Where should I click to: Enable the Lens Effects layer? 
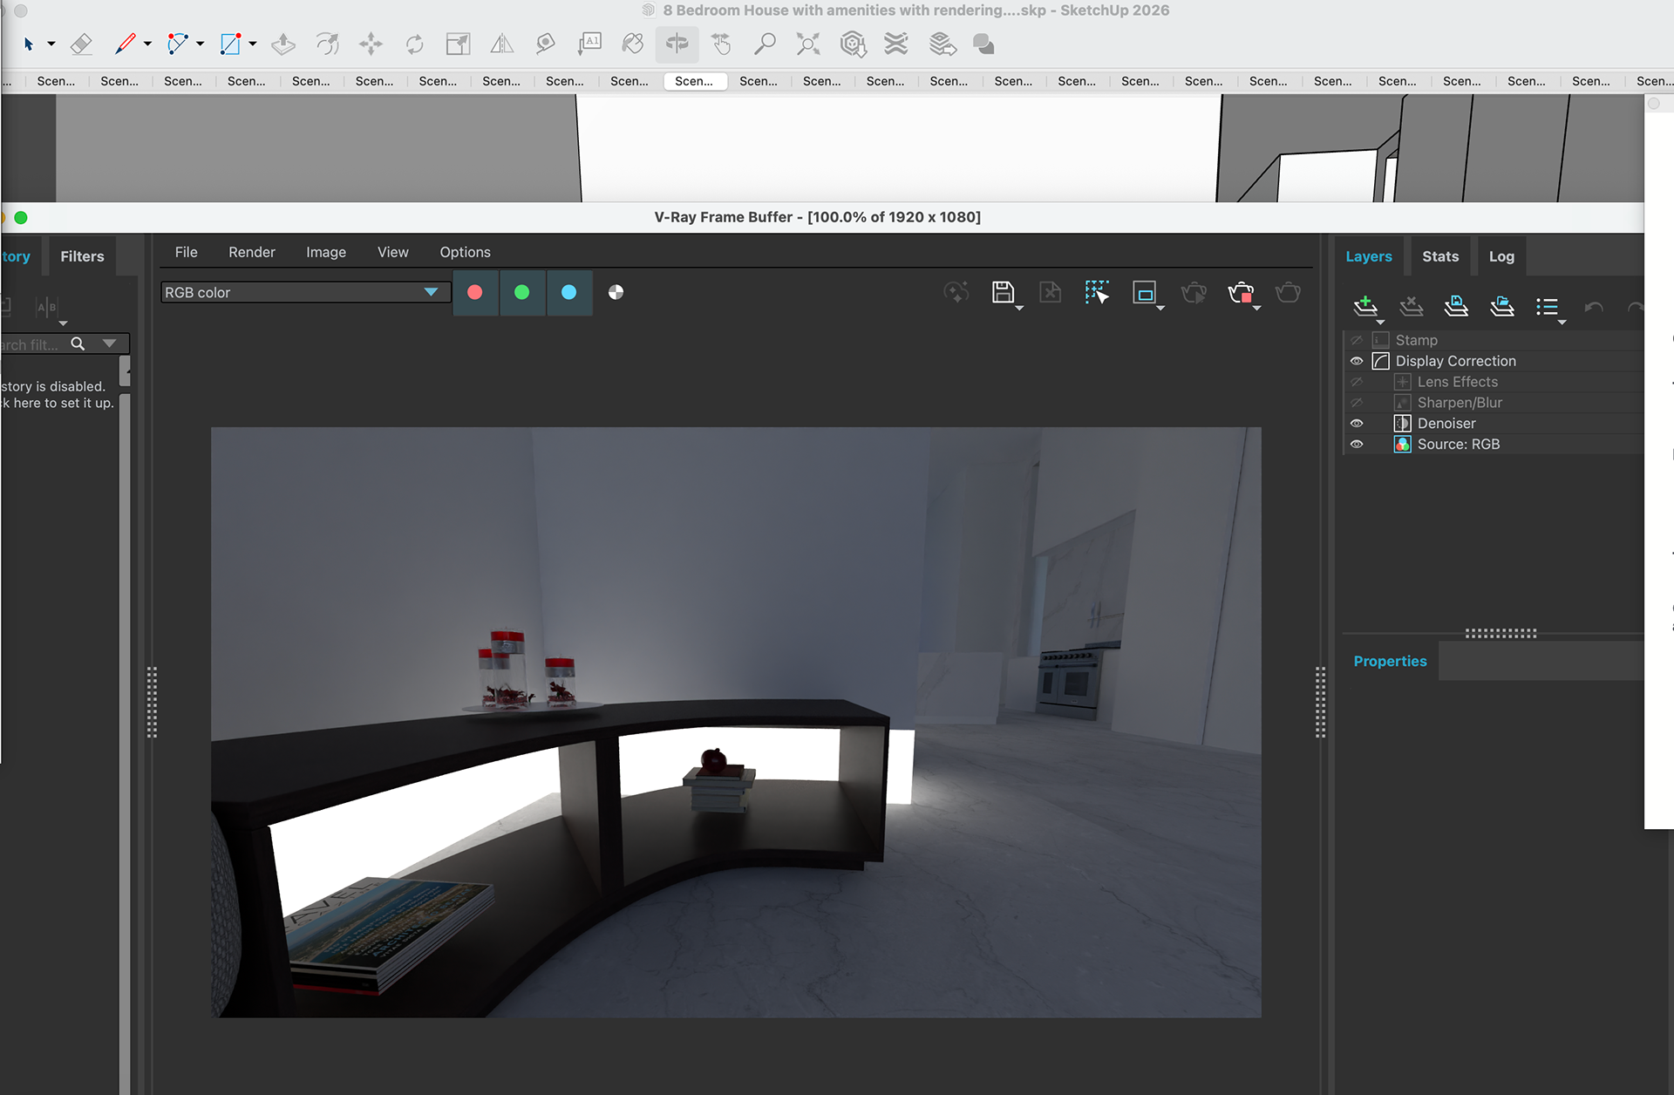(x=1357, y=382)
